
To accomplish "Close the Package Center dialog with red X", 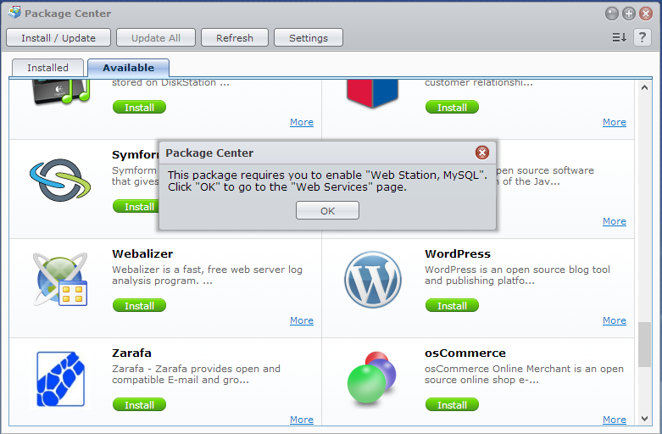I will pos(482,153).
